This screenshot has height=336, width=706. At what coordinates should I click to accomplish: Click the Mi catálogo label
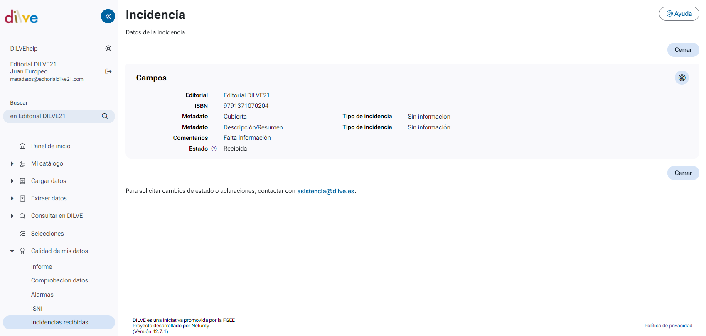[x=47, y=163]
